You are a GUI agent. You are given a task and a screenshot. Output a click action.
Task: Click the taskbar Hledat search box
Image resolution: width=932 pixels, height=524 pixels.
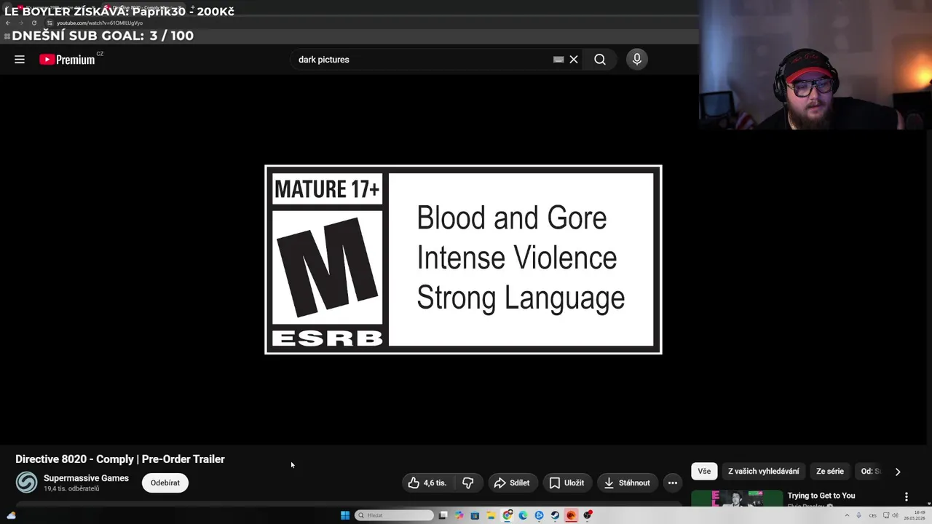(x=394, y=515)
